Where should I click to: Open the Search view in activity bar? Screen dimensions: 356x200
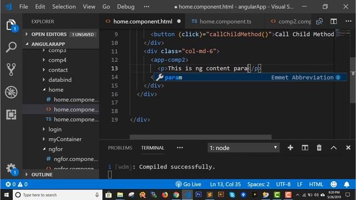(11, 47)
